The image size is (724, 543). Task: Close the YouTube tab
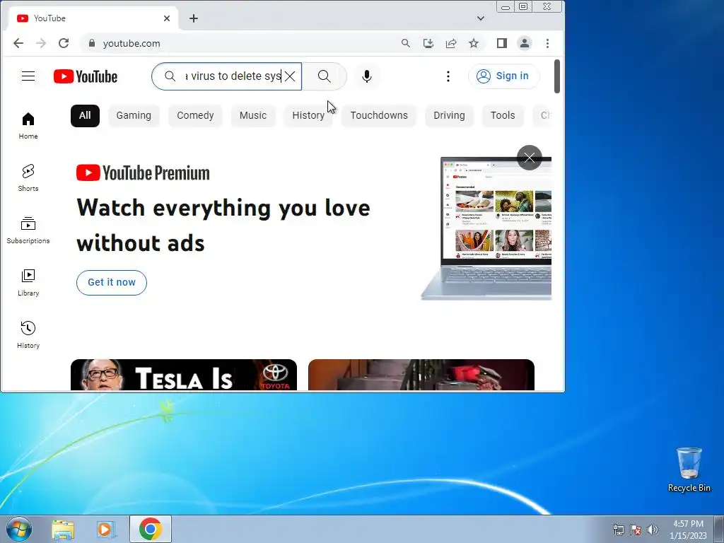[x=167, y=18]
